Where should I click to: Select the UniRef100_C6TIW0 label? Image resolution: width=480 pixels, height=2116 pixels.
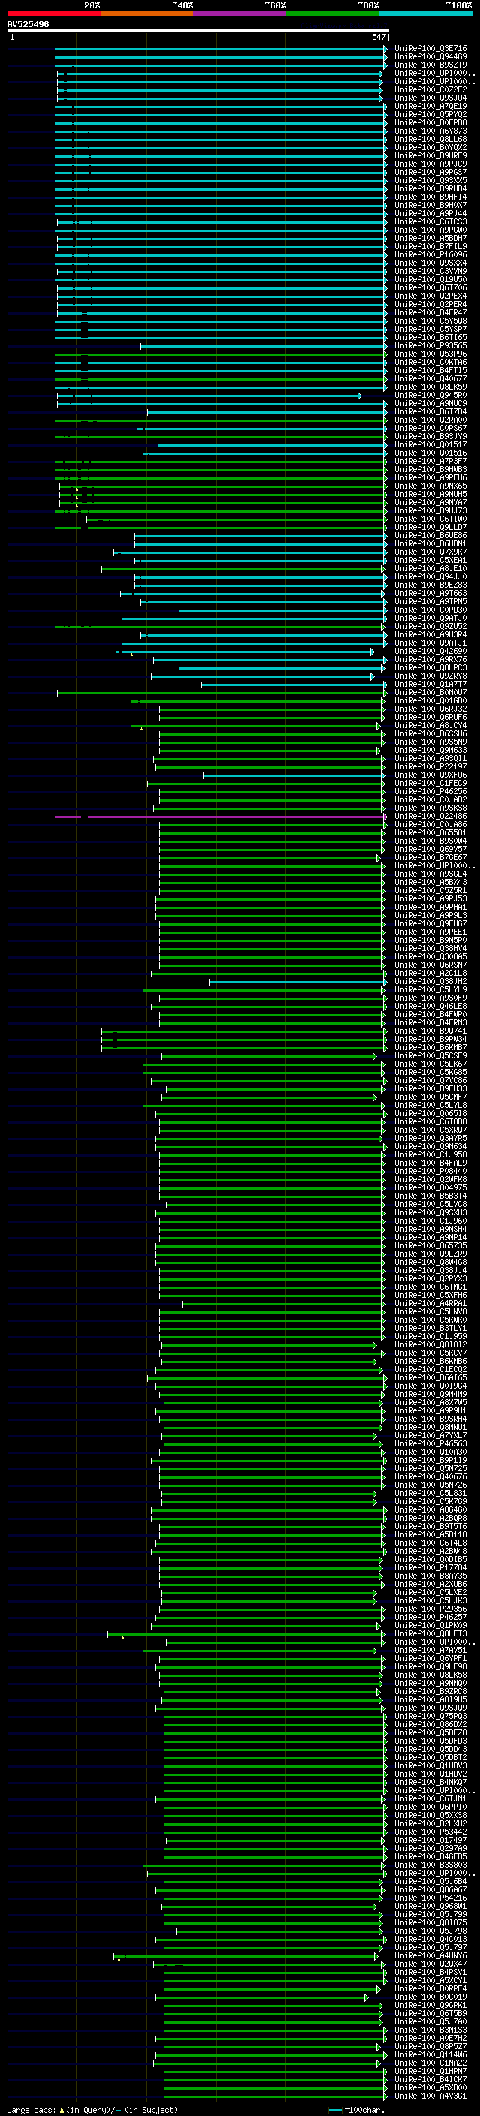[x=430, y=519]
